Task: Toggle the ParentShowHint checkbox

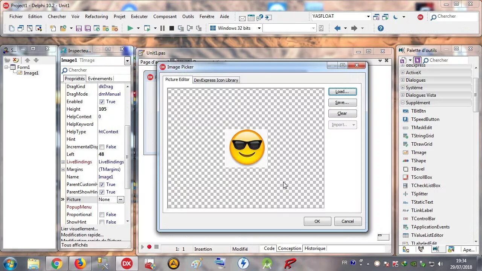Action: [x=102, y=192]
